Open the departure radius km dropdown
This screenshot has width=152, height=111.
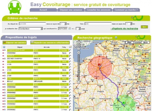(63, 24)
